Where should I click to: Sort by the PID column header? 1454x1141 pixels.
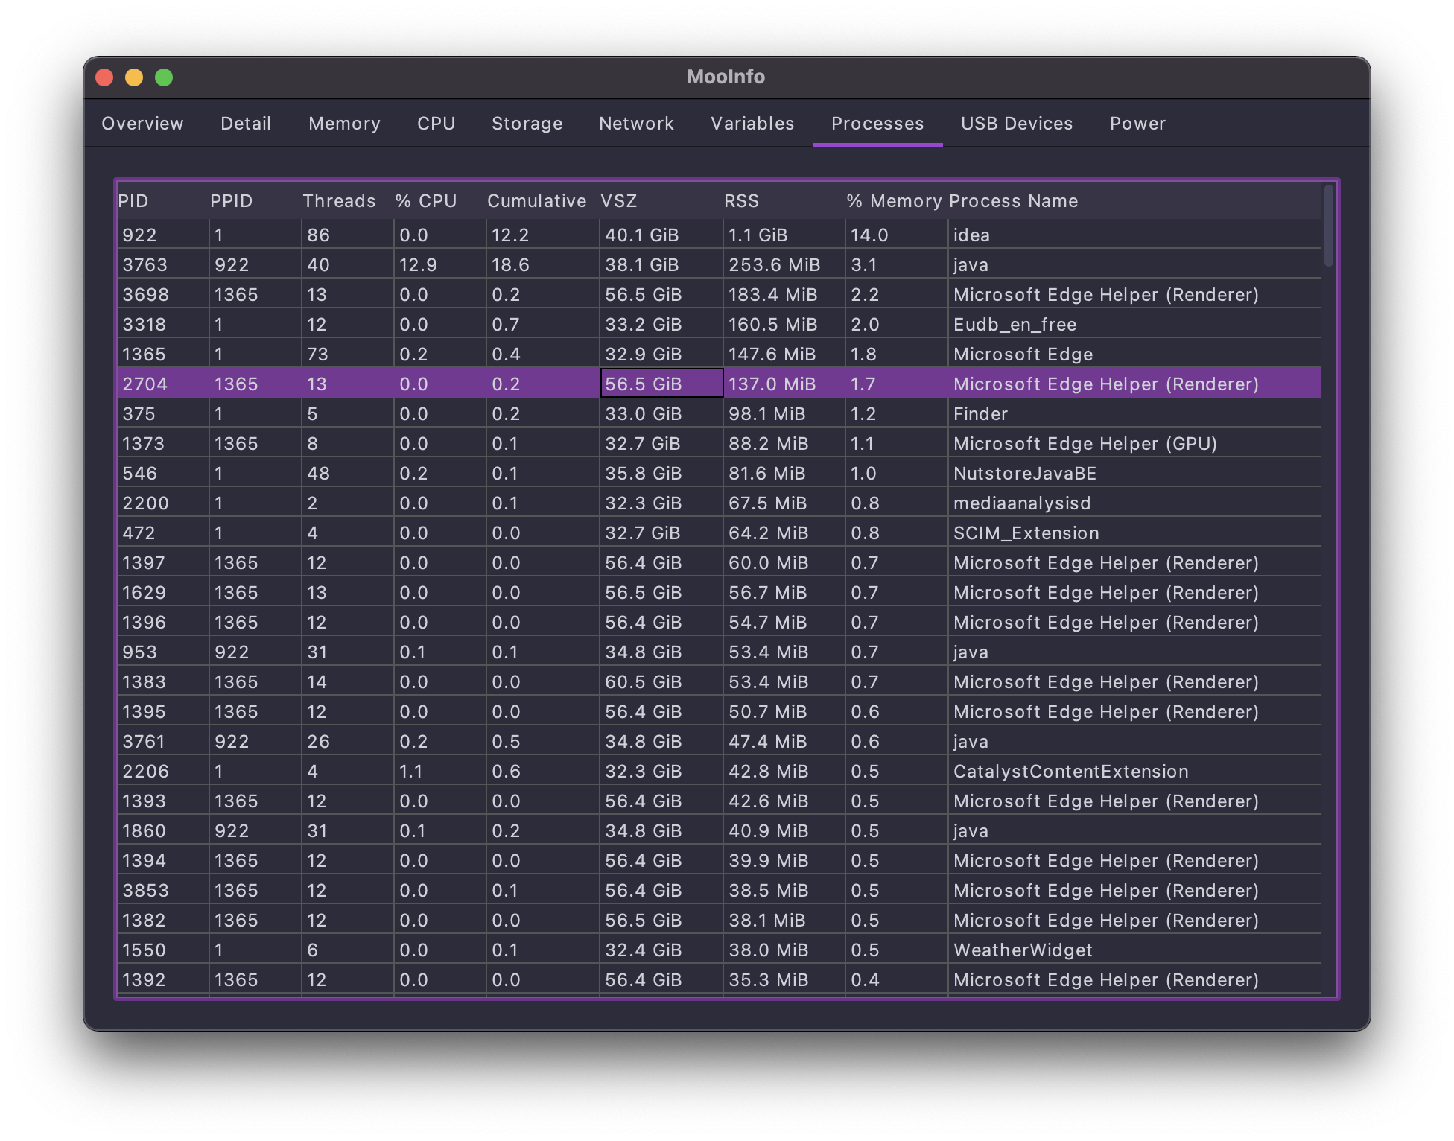click(162, 201)
